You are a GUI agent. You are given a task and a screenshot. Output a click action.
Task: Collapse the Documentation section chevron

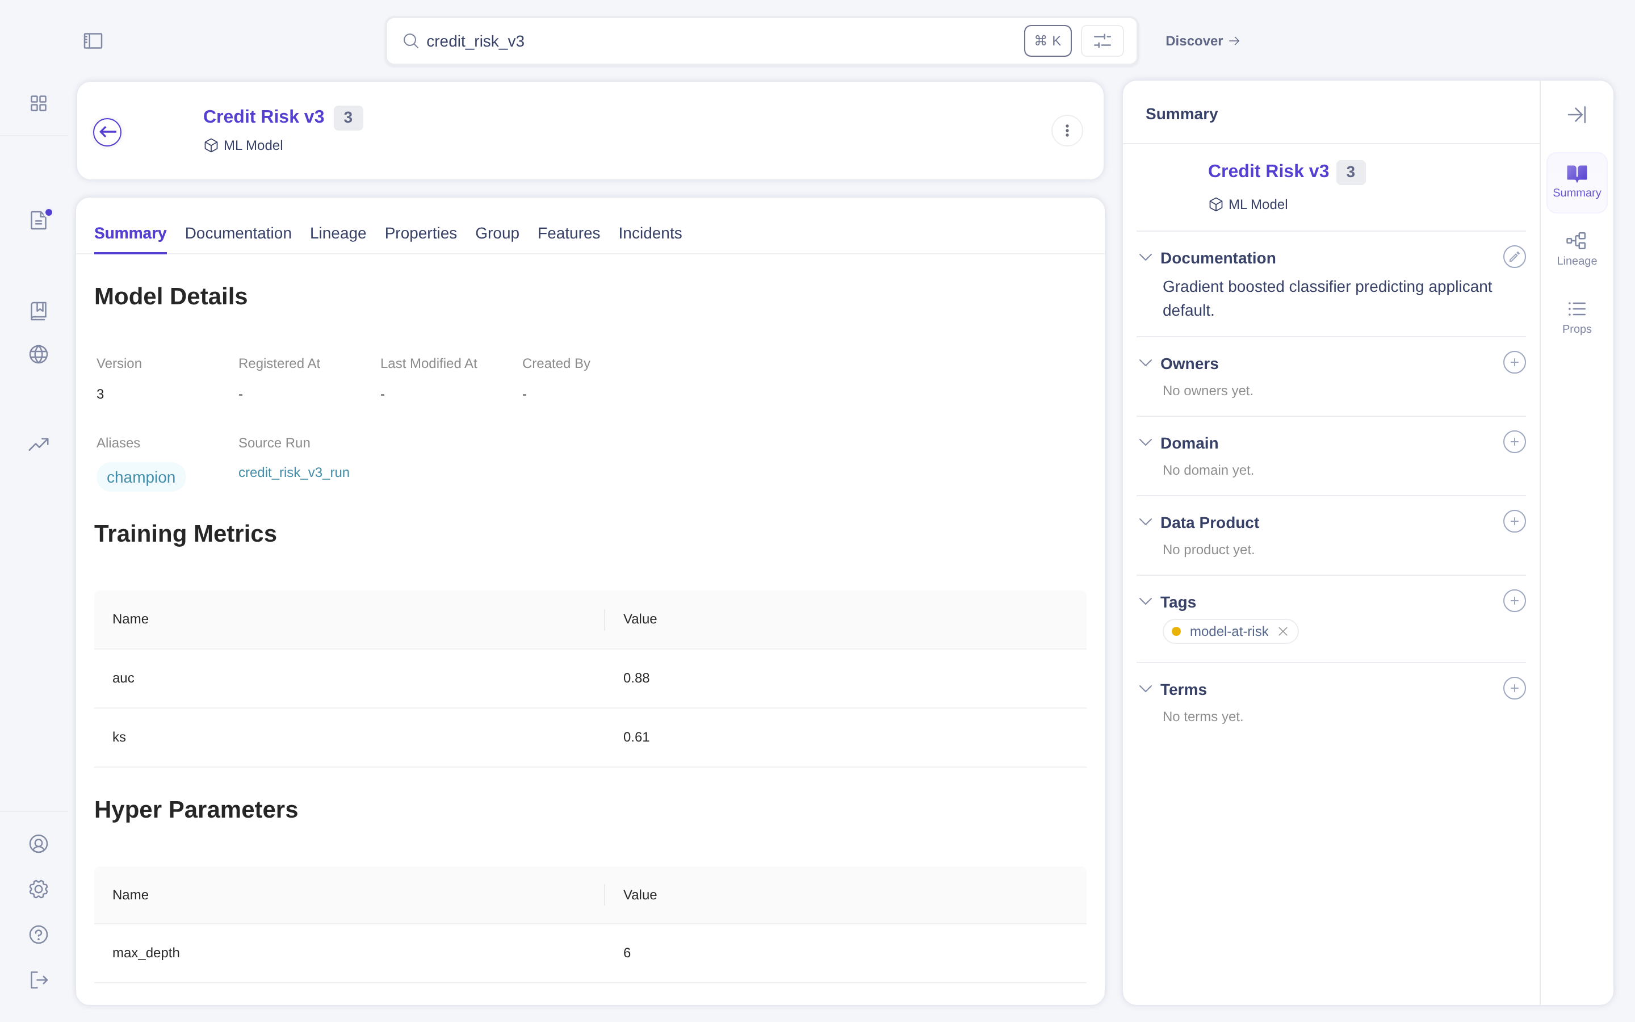[1145, 258]
